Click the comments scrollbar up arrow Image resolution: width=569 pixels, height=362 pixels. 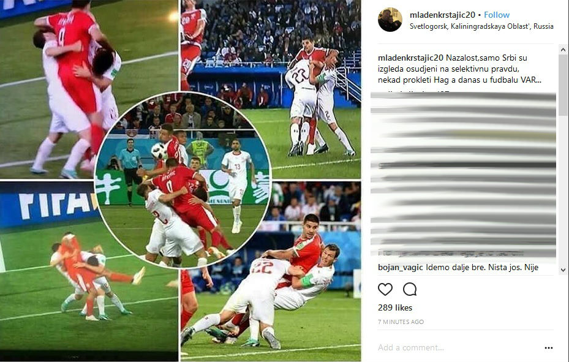pos(563,50)
